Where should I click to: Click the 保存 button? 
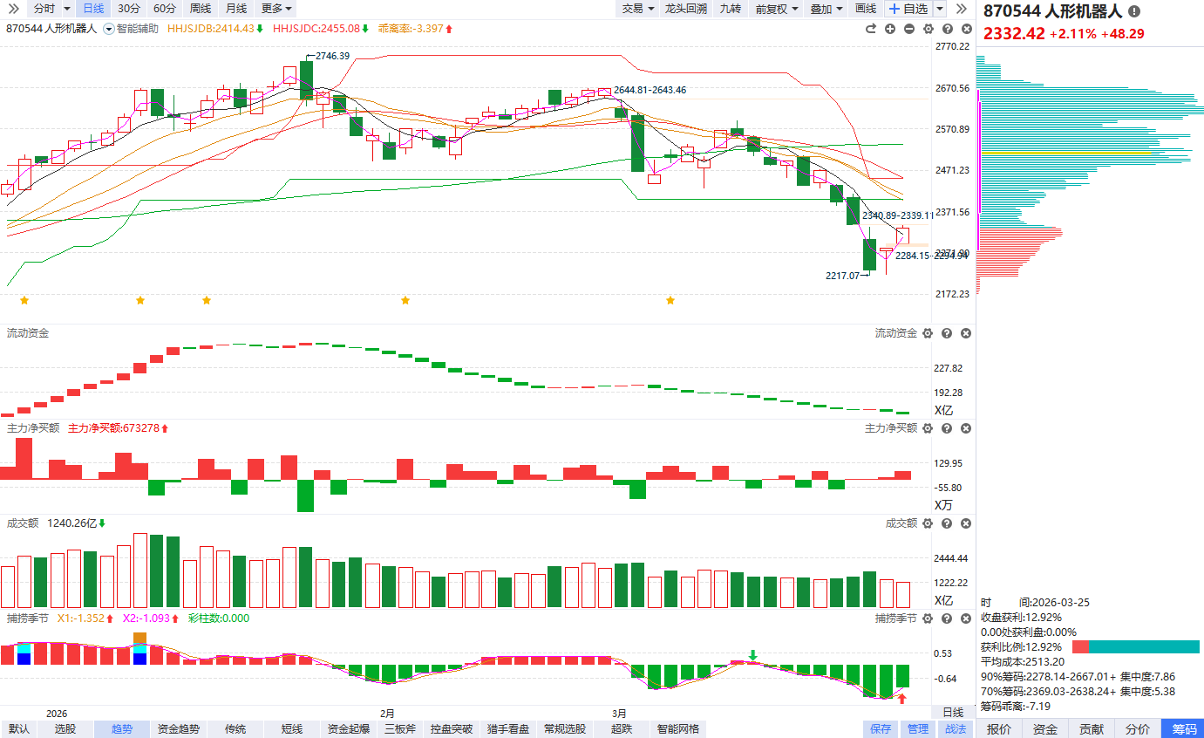pos(881,729)
